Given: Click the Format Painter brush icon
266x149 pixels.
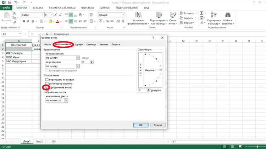Looking at the screenshot, I should tap(15, 22).
